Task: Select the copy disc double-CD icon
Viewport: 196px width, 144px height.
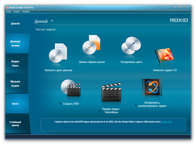Action: 131,45
